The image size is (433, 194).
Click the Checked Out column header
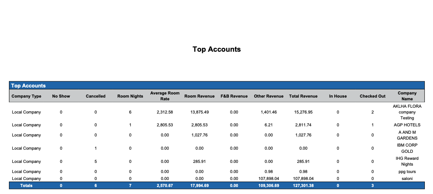coord(372,96)
